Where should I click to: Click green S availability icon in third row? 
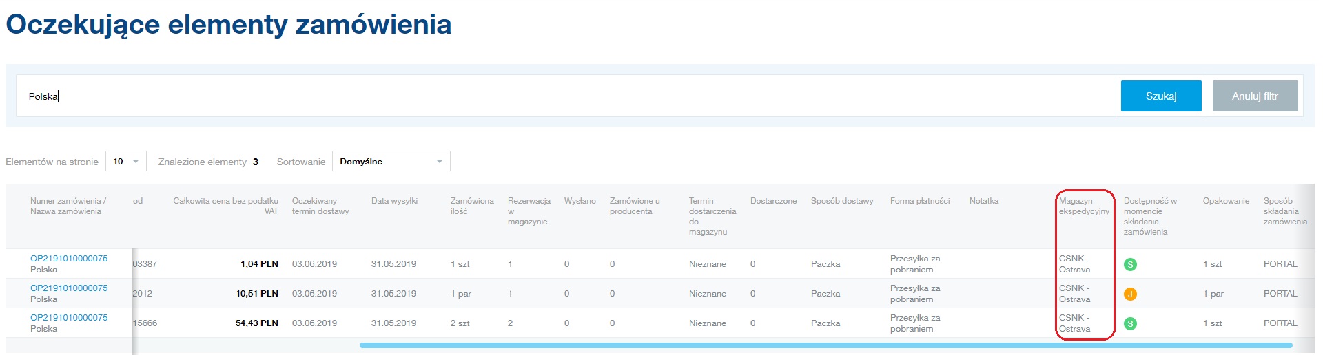point(1130,323)
